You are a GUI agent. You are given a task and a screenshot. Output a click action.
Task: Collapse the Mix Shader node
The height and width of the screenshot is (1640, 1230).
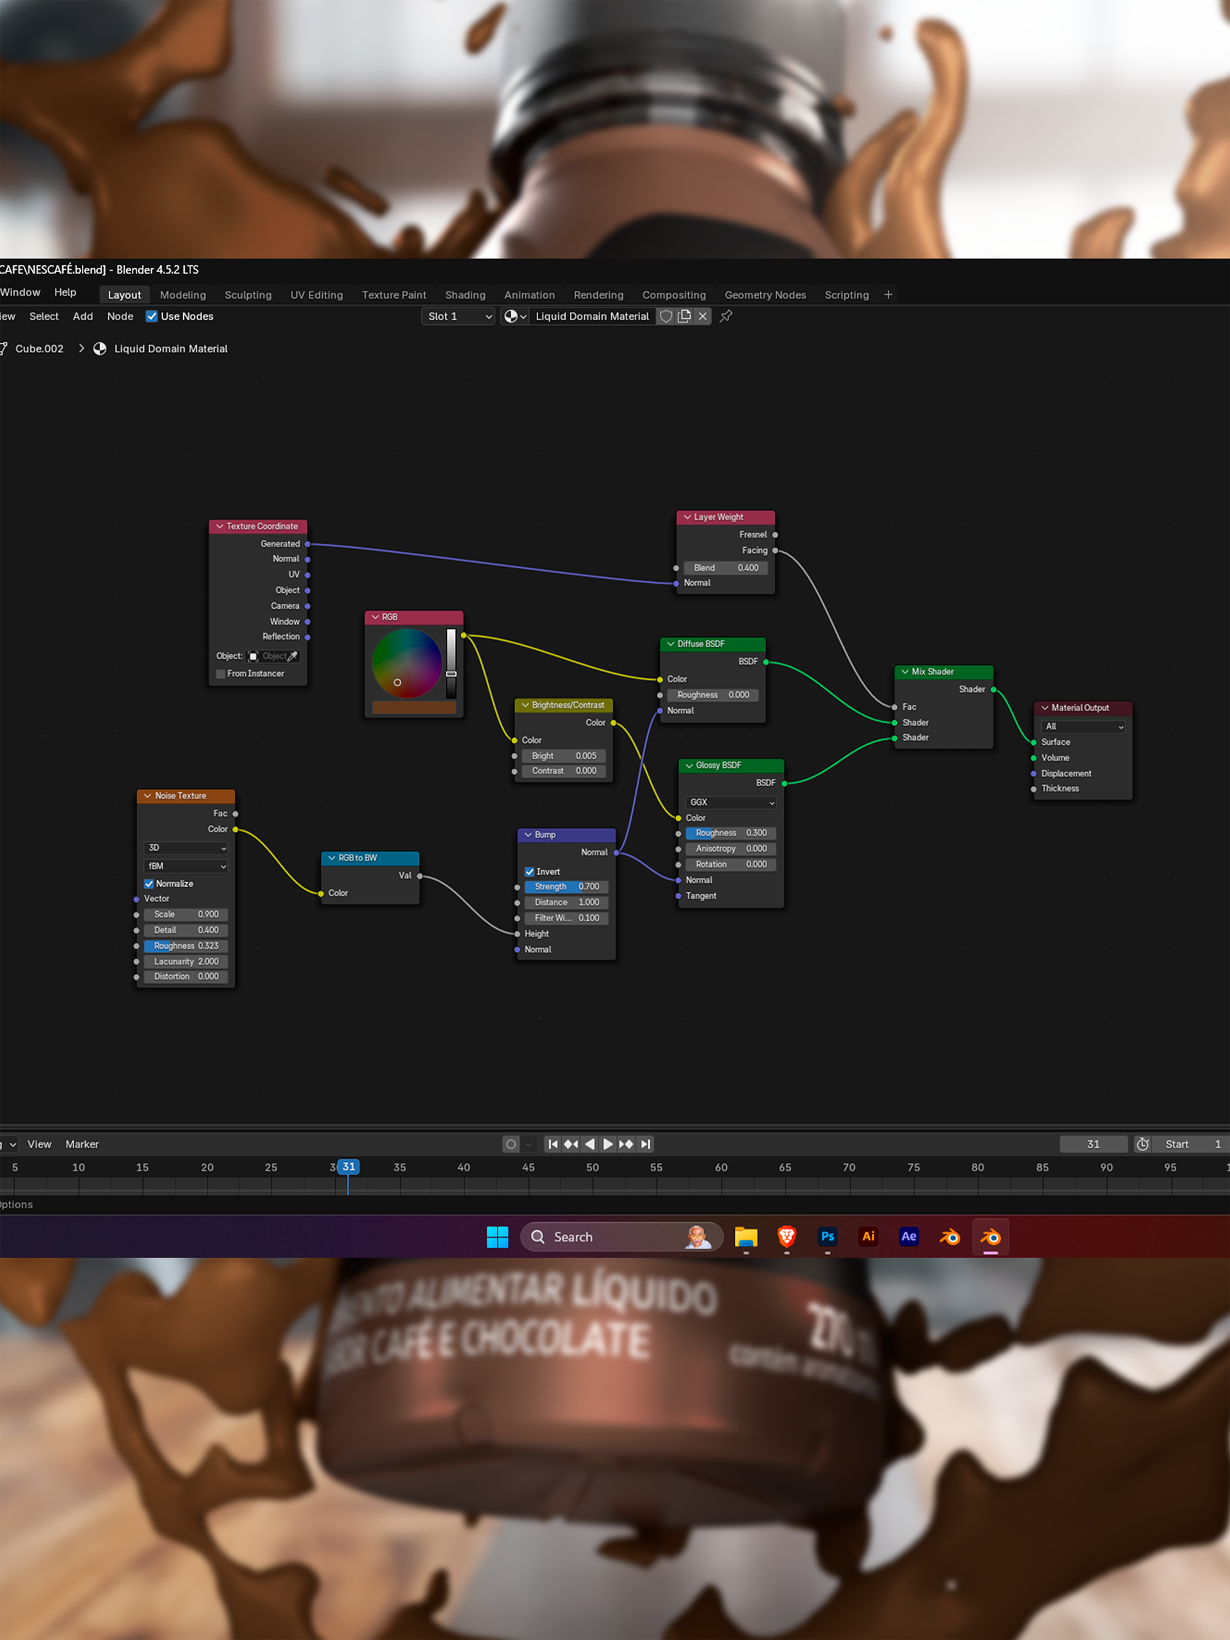pyautogui.click(x=905, y=672)
